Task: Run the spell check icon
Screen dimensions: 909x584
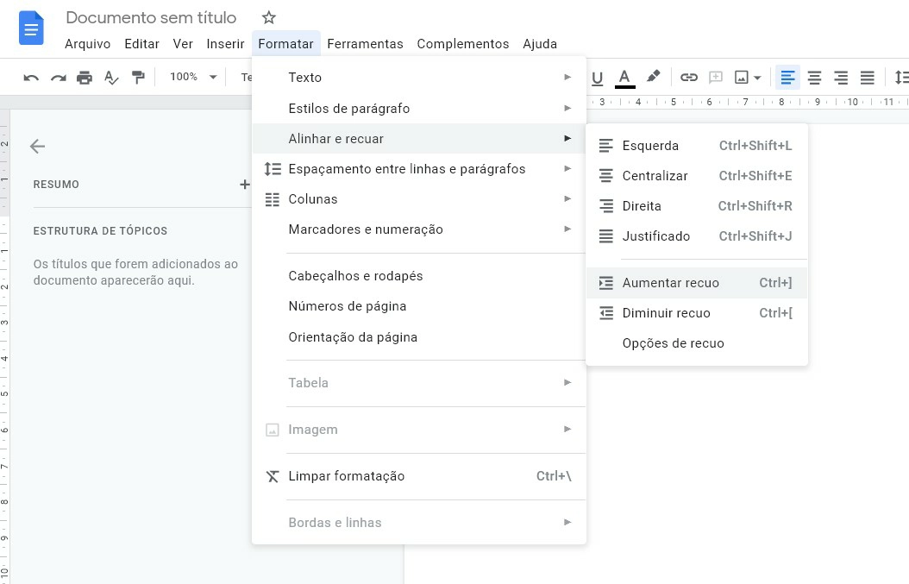Action: pos(111,77)
